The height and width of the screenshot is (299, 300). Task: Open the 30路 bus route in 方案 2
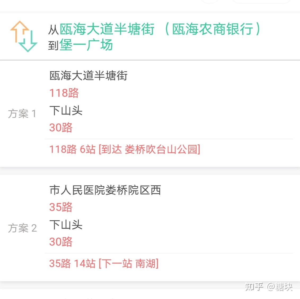(61, 242)
